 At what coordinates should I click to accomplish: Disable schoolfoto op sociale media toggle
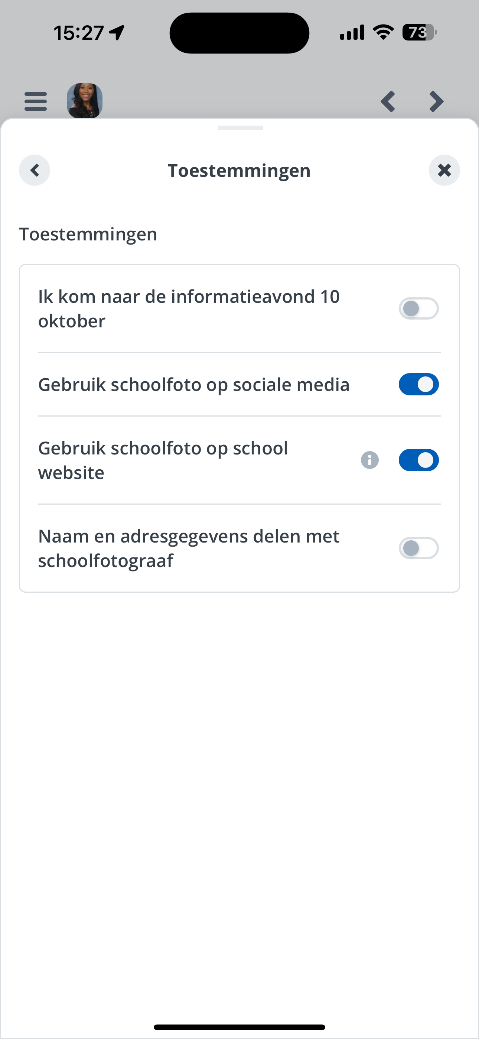(418, 384)
